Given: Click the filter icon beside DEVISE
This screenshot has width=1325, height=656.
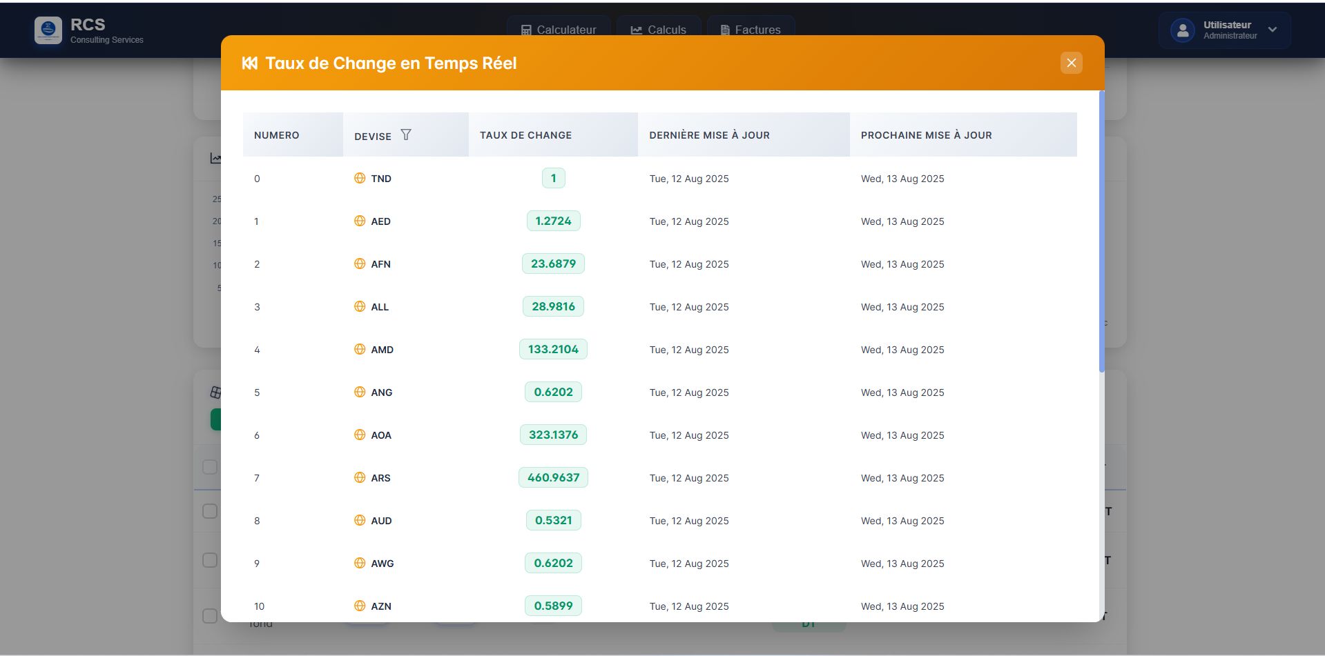Looking at the screenshot, I should 406,135.
